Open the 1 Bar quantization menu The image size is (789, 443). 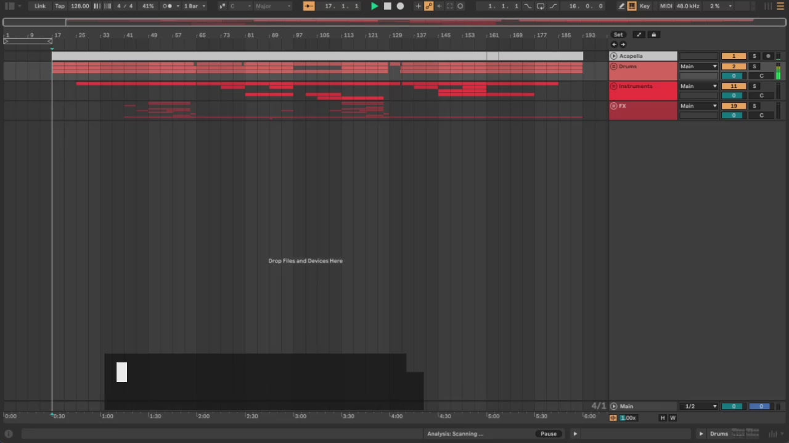[194, 6]
